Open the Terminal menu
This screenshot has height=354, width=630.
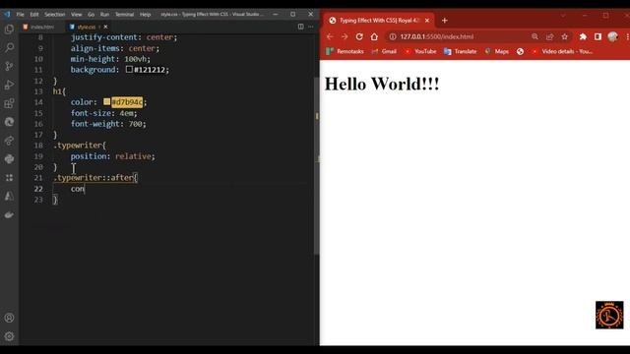point(125,14)
